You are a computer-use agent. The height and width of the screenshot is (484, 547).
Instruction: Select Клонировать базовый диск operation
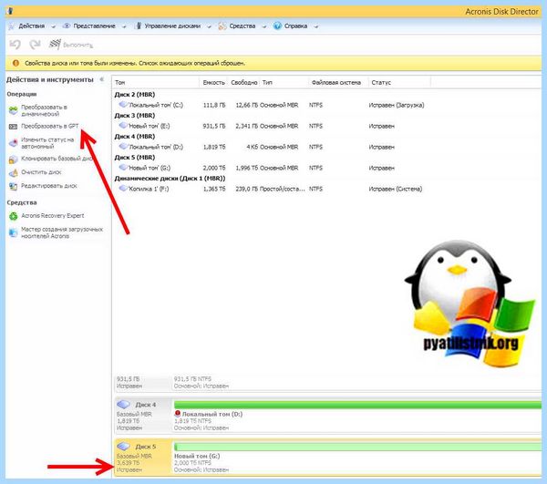57,159
